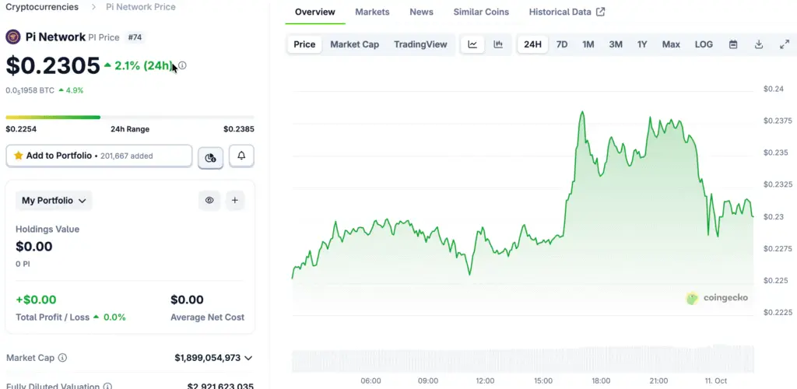The height and width of the screenshot is (389, 797).
Task: Switch to line chart view icon
Action: pyautogui.click(x=472, y=44)
